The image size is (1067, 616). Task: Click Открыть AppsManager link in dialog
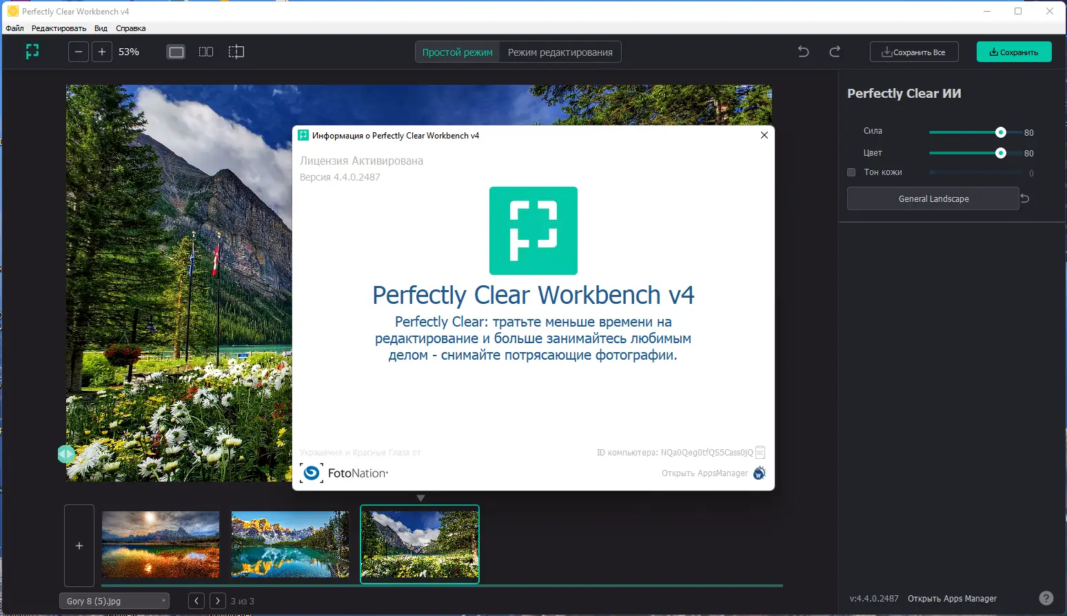point(704,473)
